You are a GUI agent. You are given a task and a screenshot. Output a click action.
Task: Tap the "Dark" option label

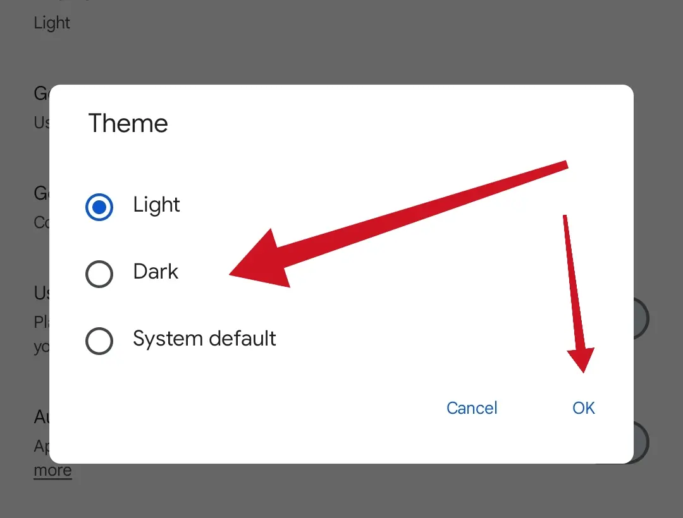click(x=156, y=272)
